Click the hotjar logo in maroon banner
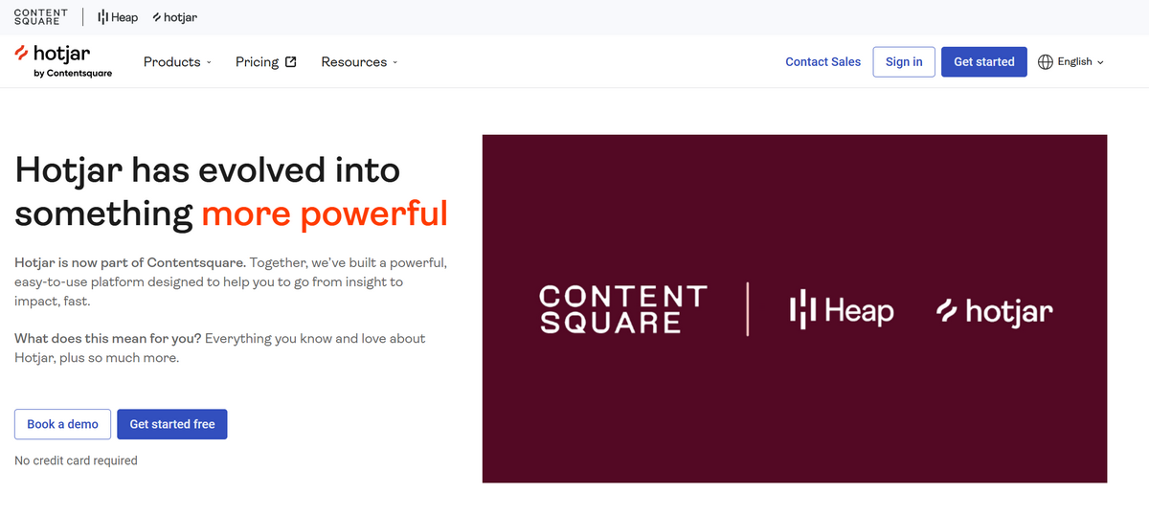This screenshot has height=516, width=1149. tap(995, 310)
